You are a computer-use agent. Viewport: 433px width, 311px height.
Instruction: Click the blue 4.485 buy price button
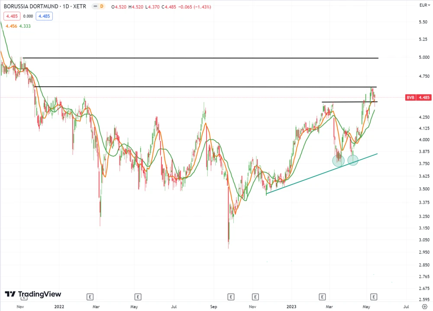43,16
